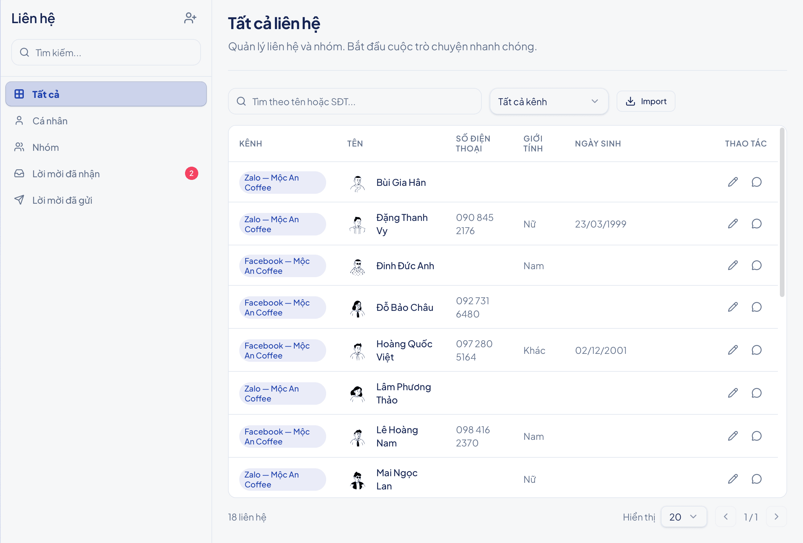Image resolution: width=803 pixels, height=543 pixels.
Task: Edit Đỗ Bảo Châu contact
Action: tap(733, 307)
